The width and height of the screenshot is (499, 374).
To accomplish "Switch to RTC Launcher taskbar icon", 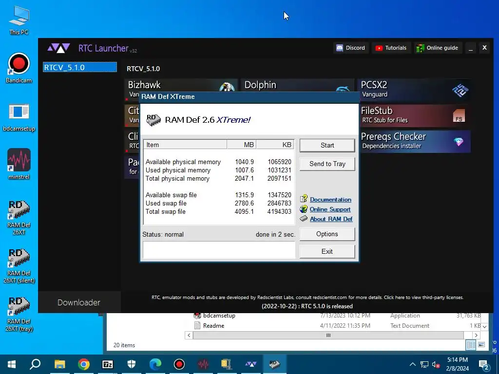I will (x=251, y=364).
